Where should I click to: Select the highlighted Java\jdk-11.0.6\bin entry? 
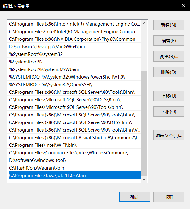75,175
